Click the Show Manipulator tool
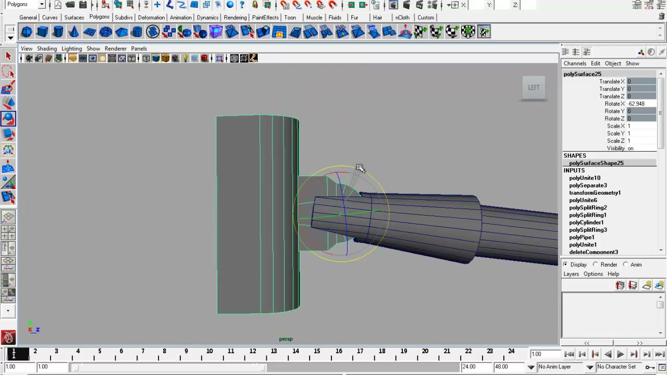This screenshot has width=667, height=375. [8, 182]
